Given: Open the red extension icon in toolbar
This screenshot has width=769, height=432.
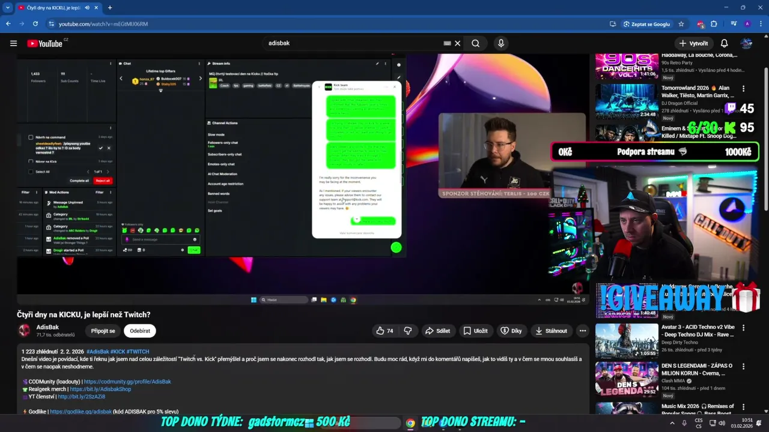Looking at the screenshot, I should (701, 24).
